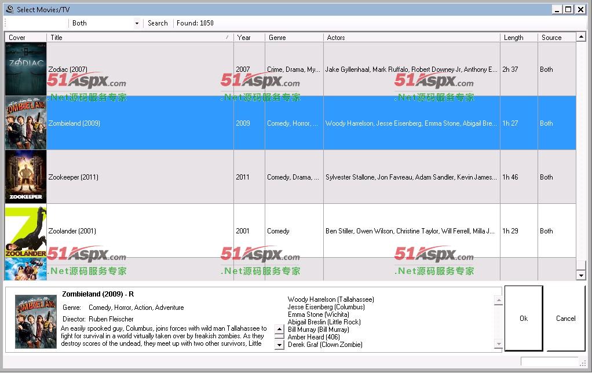Click the Actors column header
Image resolution: width=592 pixels, height=373 pixels.
pyautogui.click(x=411, y=38)
